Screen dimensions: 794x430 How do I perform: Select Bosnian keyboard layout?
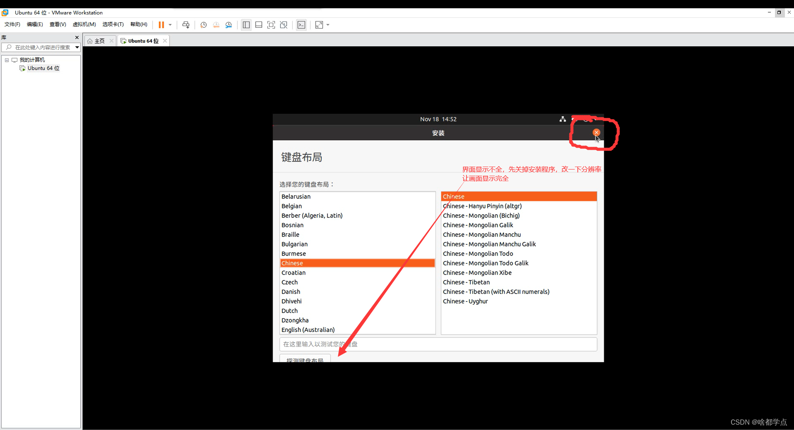click(357, 225)
